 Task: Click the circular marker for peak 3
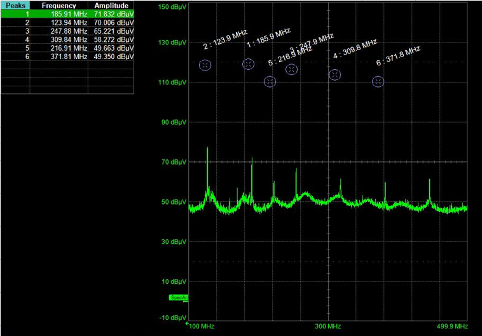291,69
